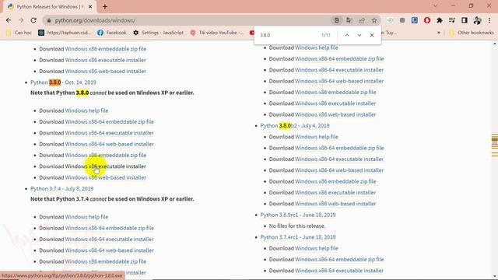
Task: Close the find-in-page bar
Action: pyautogui.click(x=372, y=35)
